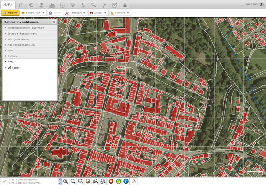Zoom to full extent
The image size is (266, 185).
point(103,181)
